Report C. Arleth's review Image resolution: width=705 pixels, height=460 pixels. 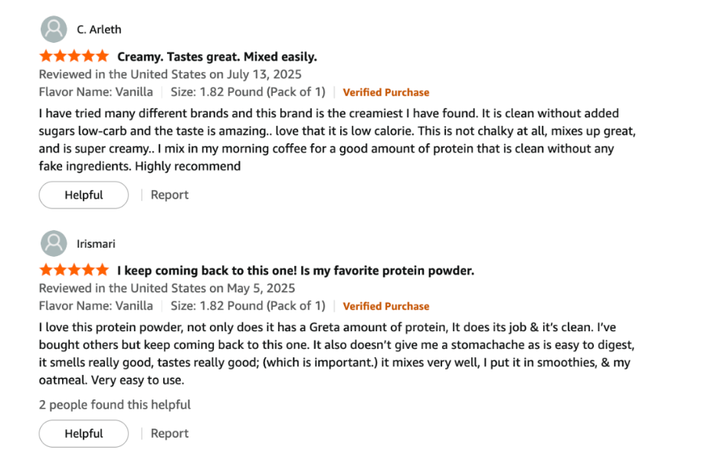(169, 195)
